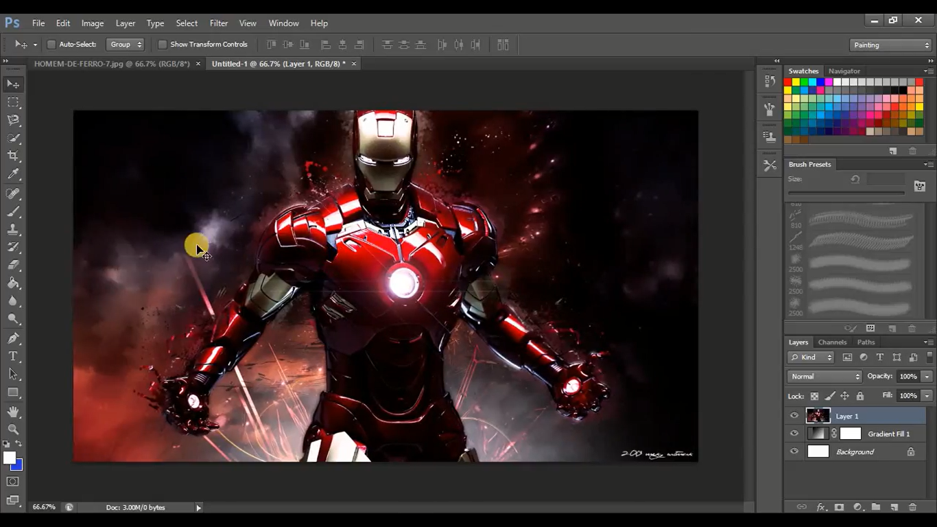Switch to the Channels tab
The width and height of the screenshot is (937, 527).
pyautogui.click(x=832, y=342)
